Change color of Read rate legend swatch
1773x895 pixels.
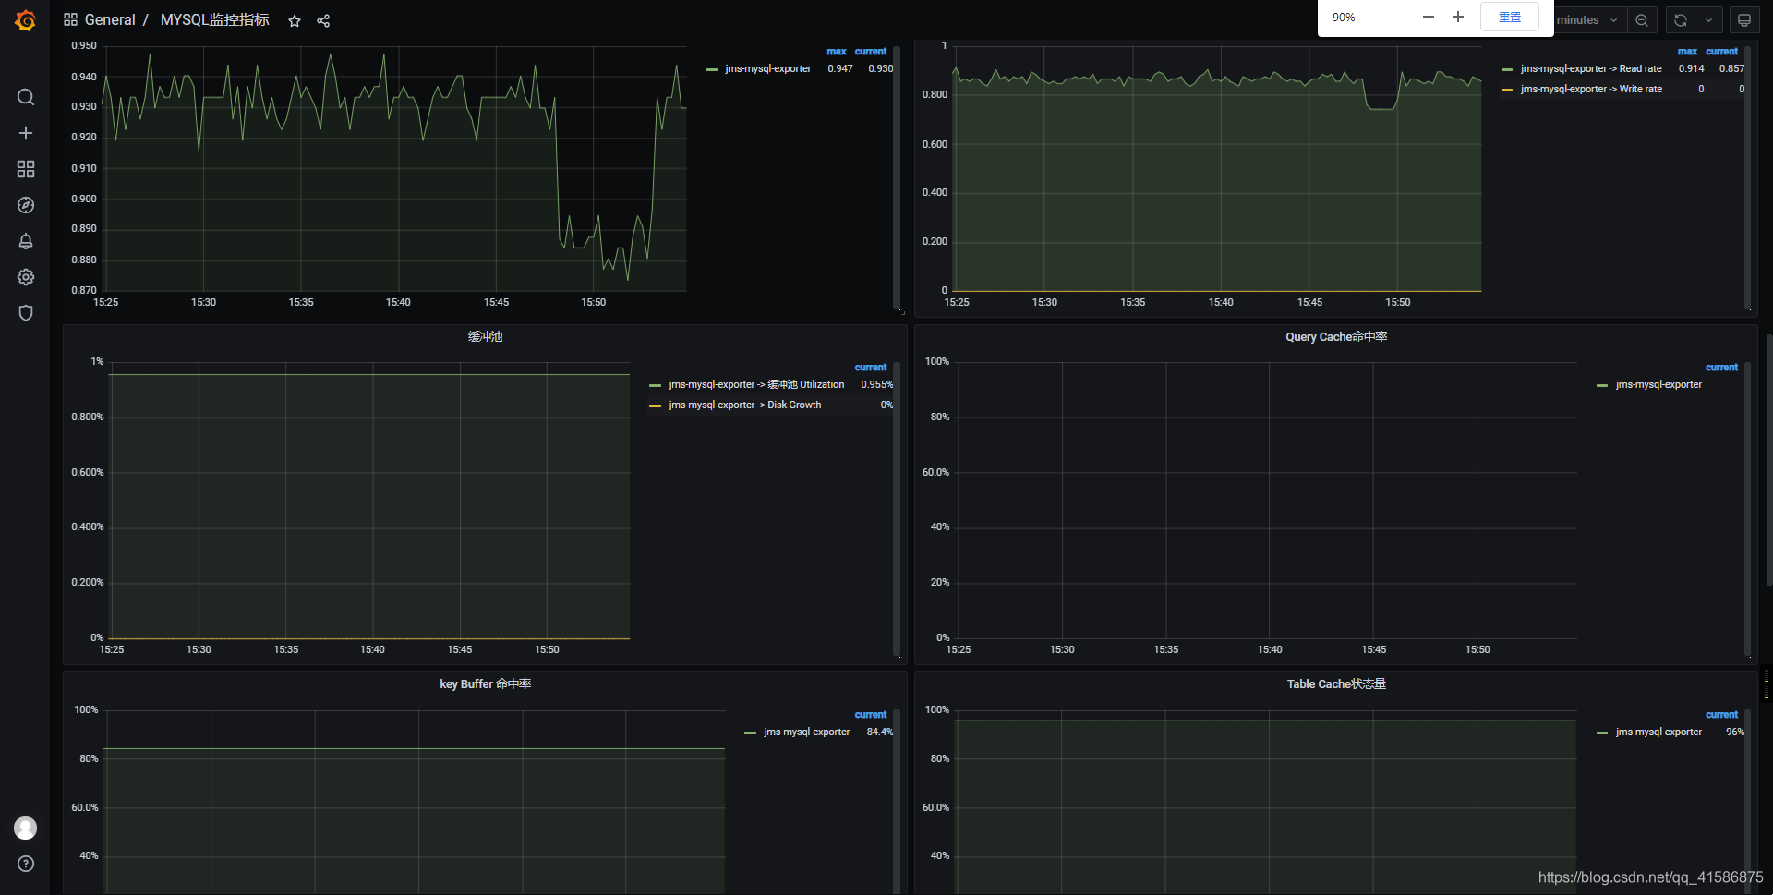(1507, 69)
